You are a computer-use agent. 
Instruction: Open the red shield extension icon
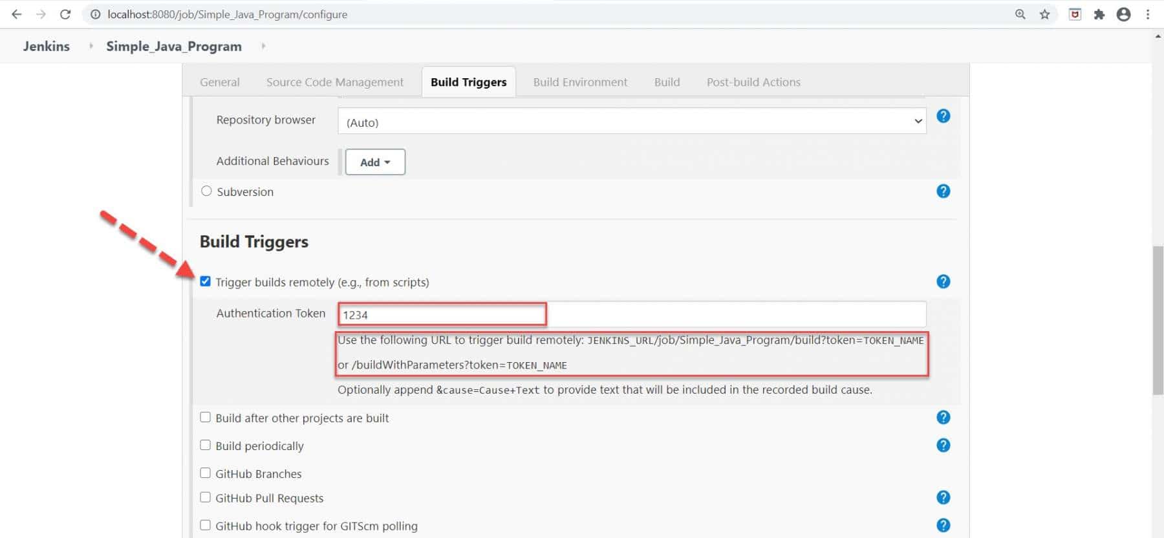click(x=1075, y=14)
